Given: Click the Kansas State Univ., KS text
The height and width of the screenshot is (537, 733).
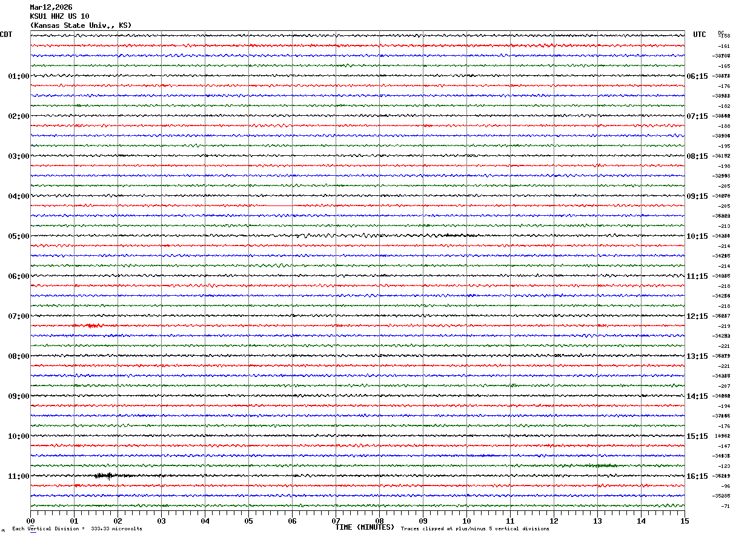Looking at the screenshot, I should [x=81, y=25].
